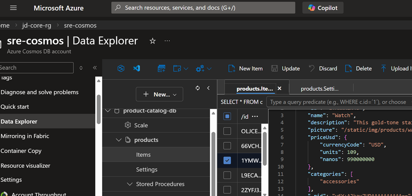Viewport: 412px width, 196px height.
Task: Open Settings under products container
Action: click(147, 170)
